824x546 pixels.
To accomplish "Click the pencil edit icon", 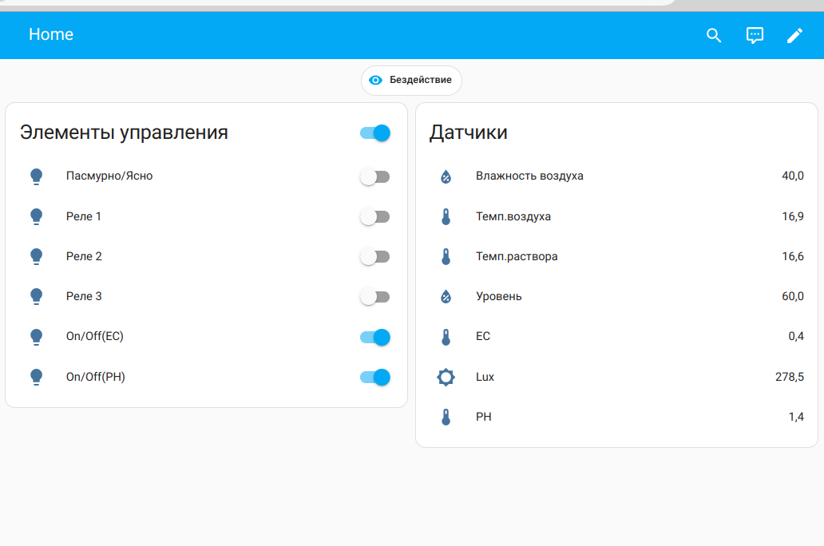I will click(x=794, y=35).
